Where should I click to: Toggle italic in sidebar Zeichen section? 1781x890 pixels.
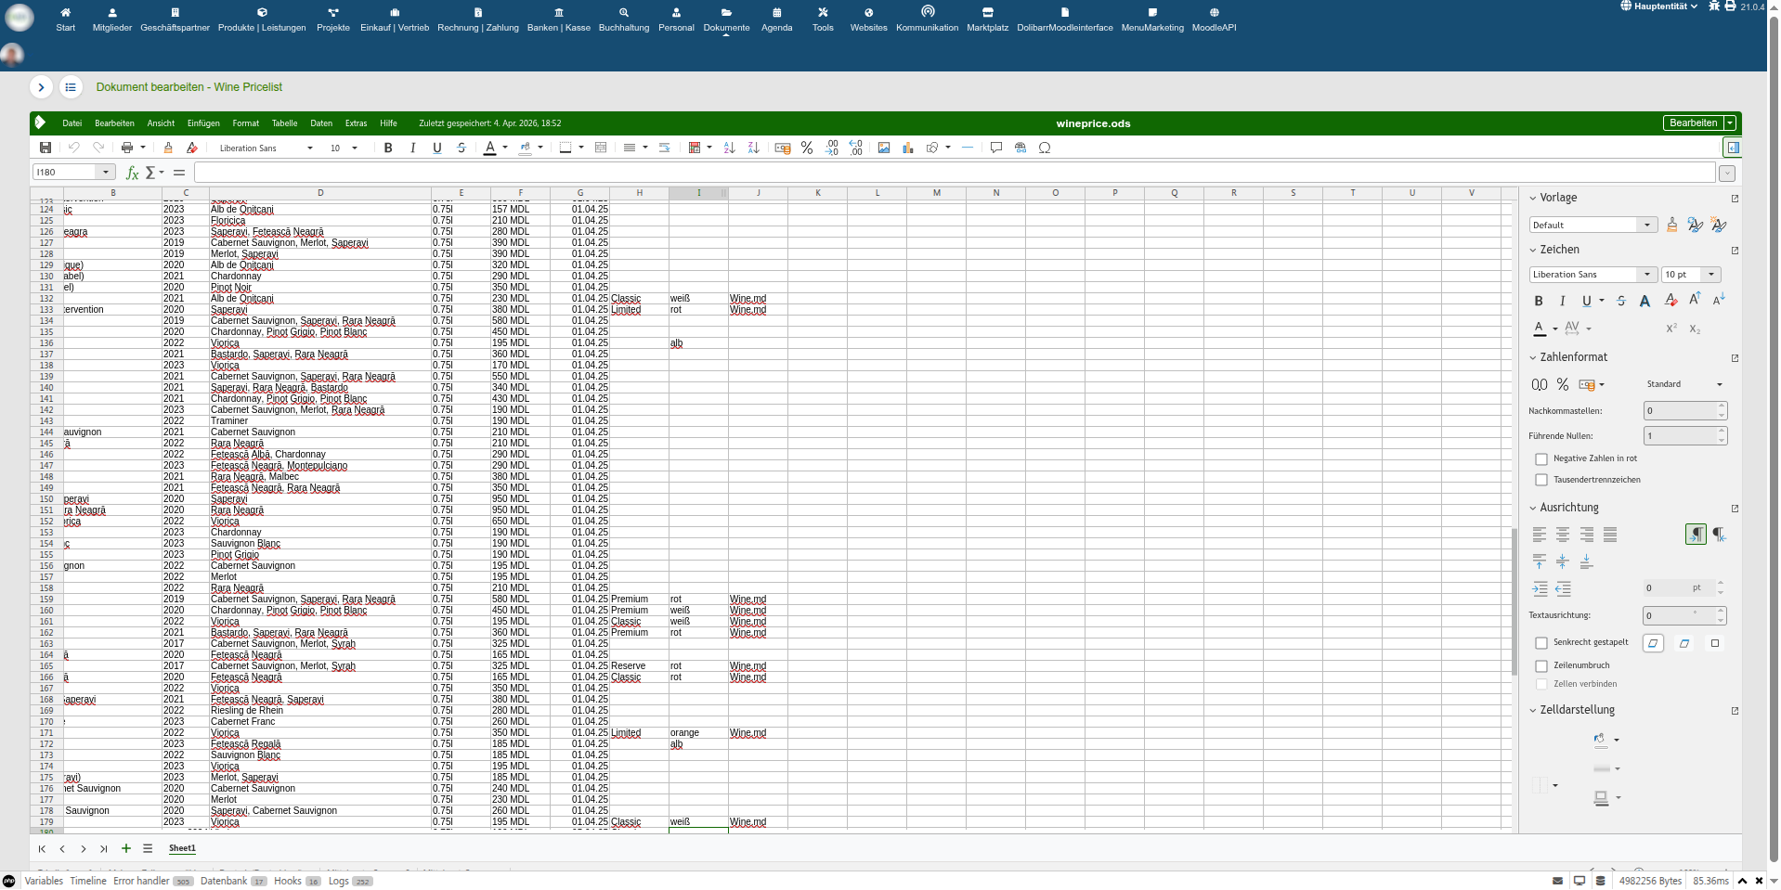[x=1562, y=301]
